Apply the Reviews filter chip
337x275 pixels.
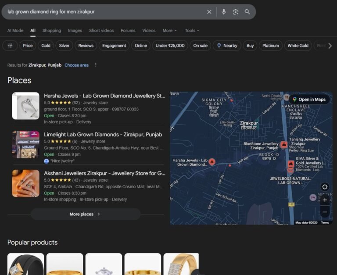pos(86,46)
